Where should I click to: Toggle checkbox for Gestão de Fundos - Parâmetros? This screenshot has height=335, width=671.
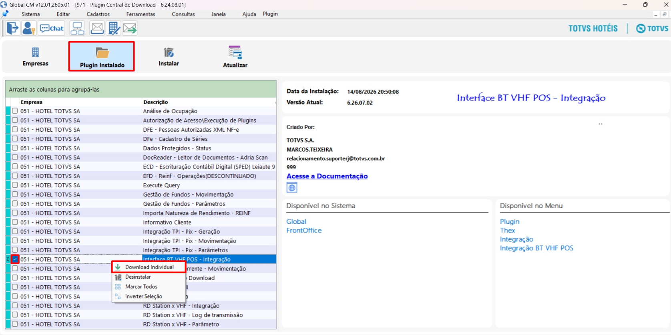click(x=15, y=204)
